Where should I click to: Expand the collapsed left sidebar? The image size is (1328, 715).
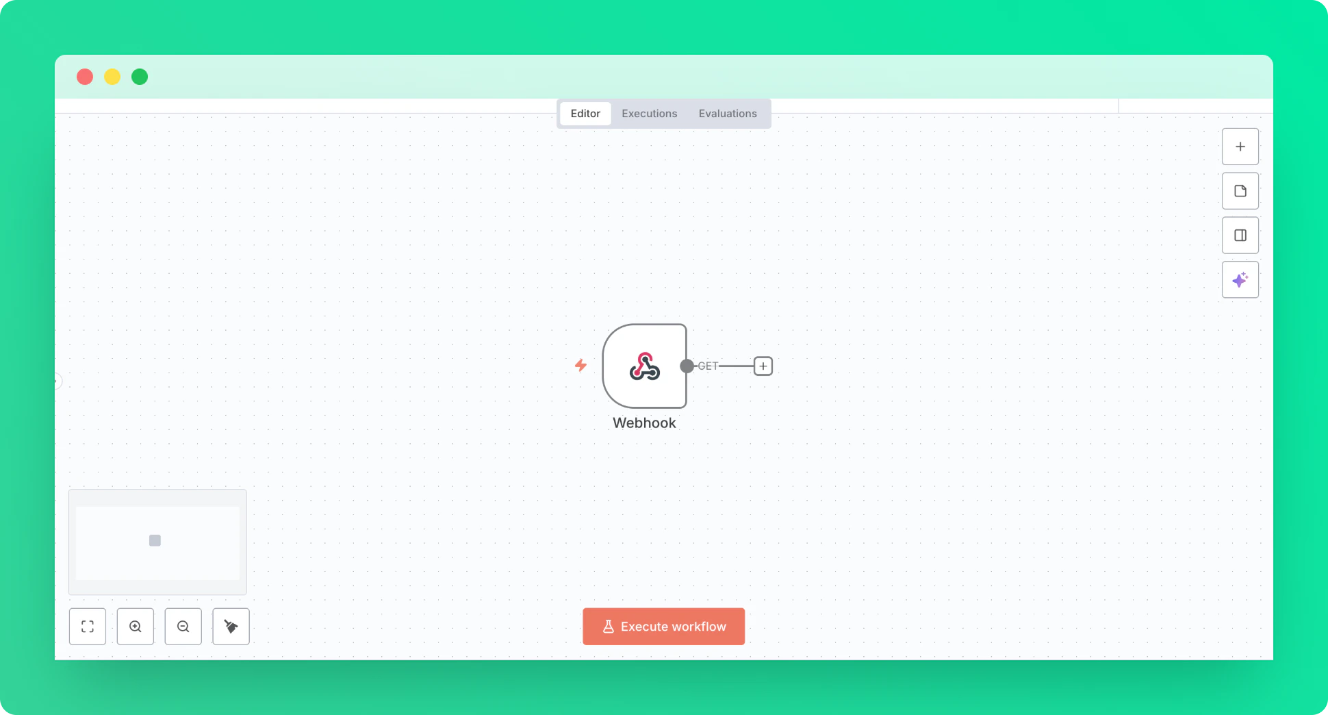(58, 381)
